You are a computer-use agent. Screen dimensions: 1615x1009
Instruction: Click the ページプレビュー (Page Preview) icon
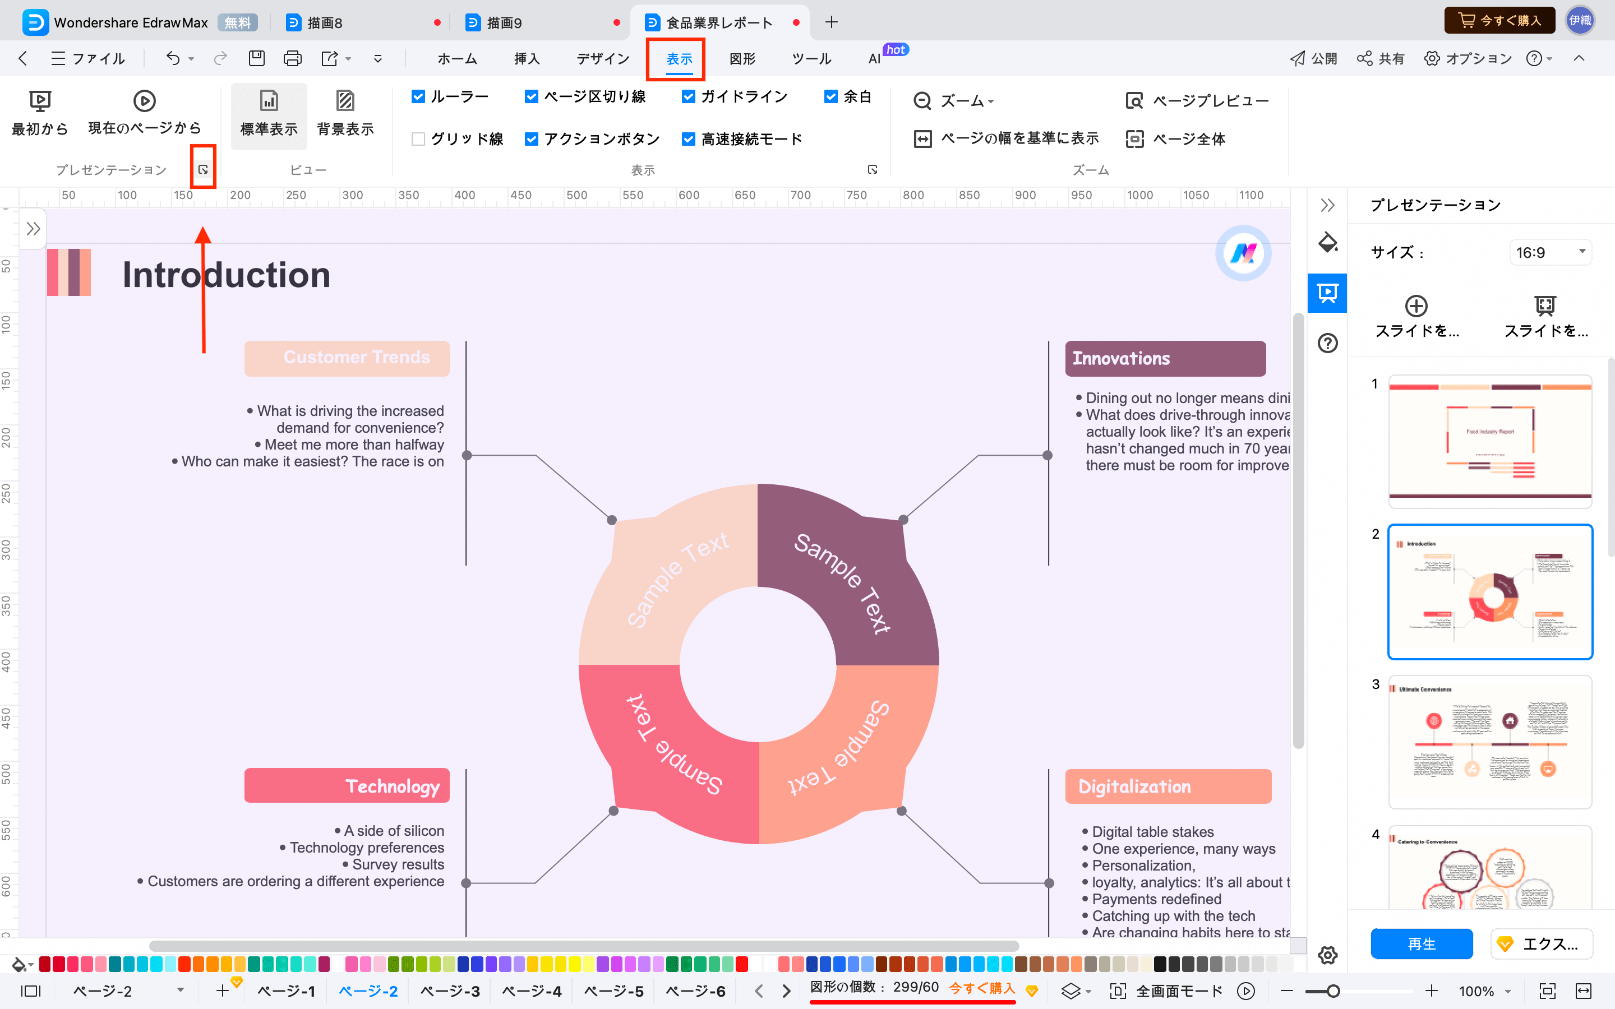[1135, 100]
